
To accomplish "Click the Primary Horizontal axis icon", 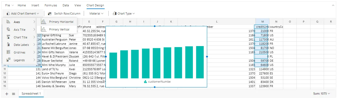I will 43,22.
